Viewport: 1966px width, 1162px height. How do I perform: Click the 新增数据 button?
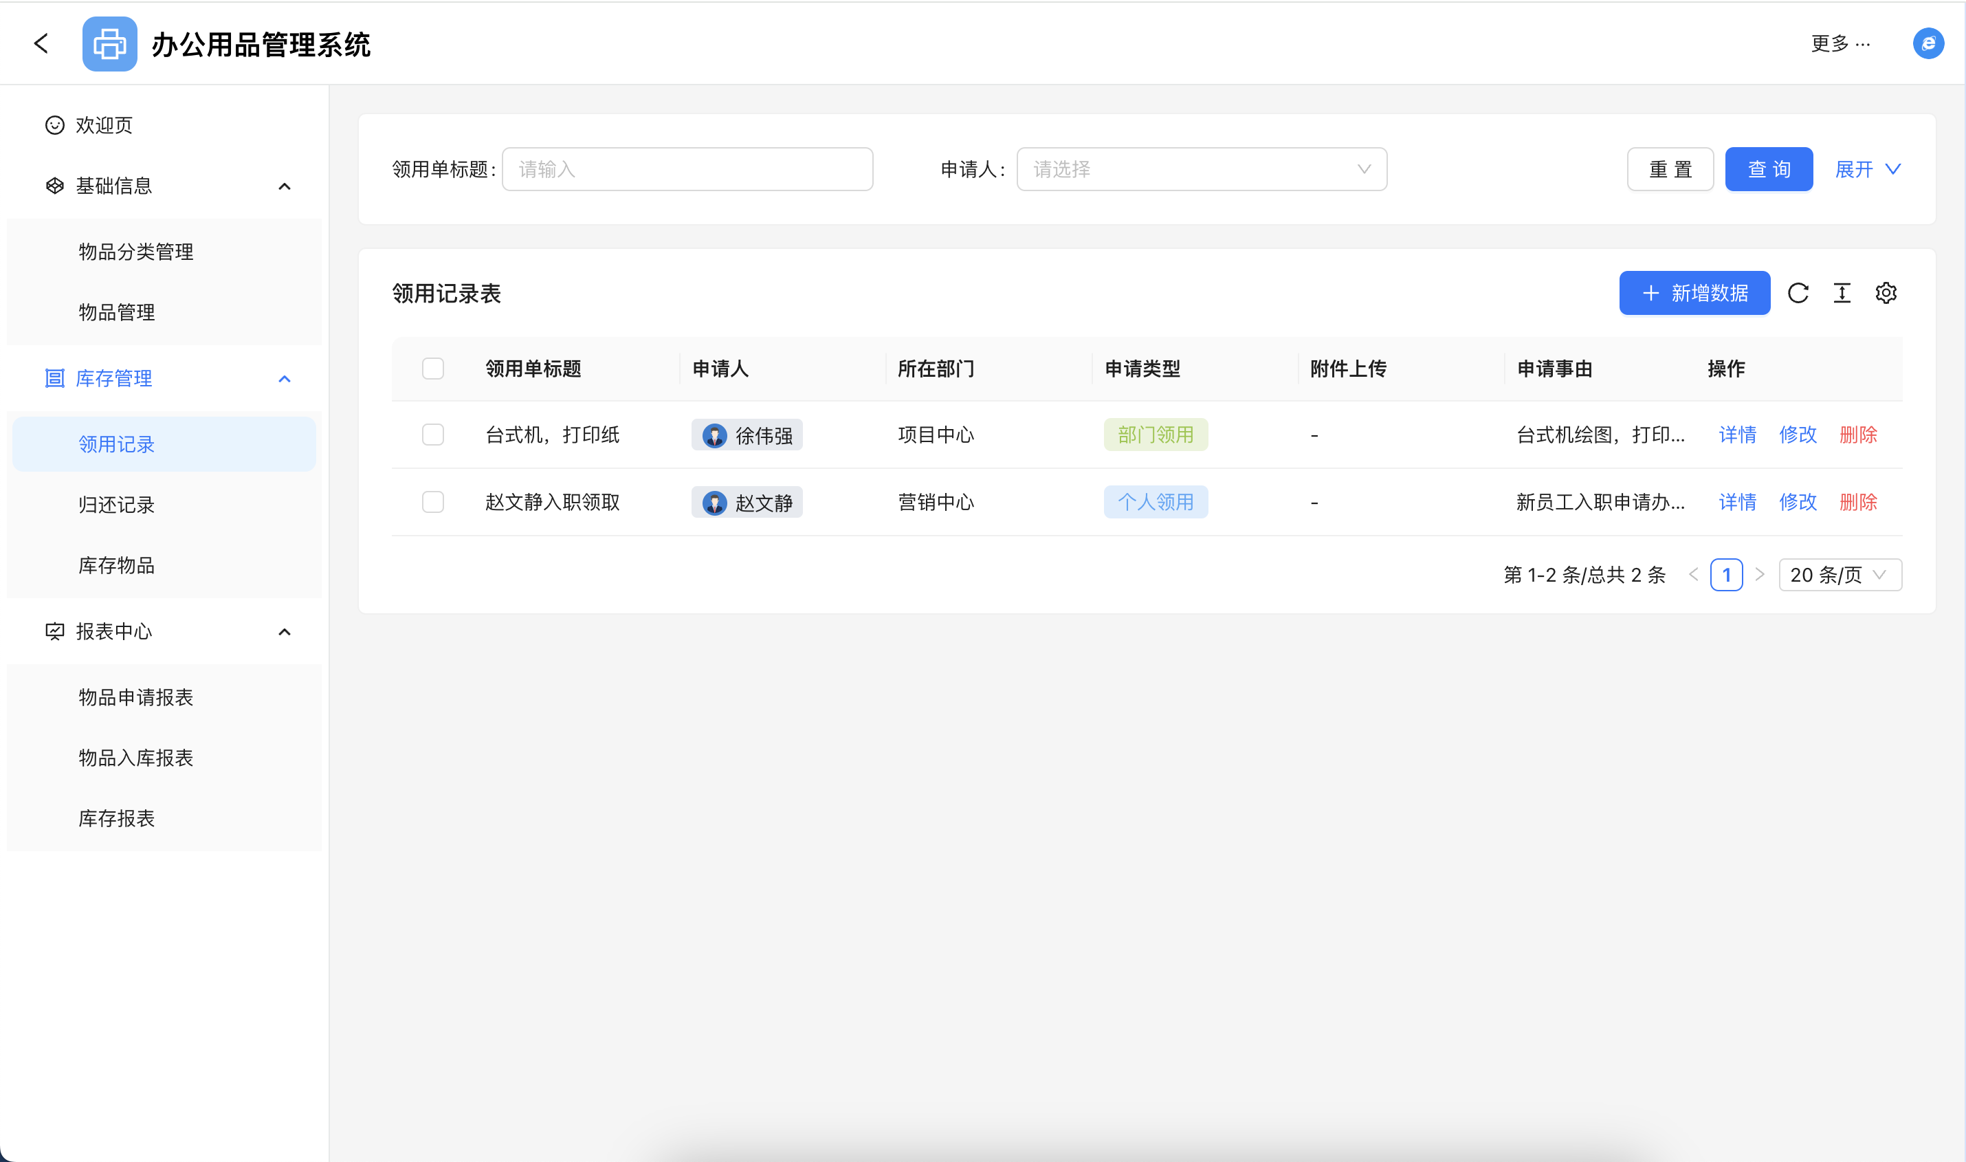1694,293
